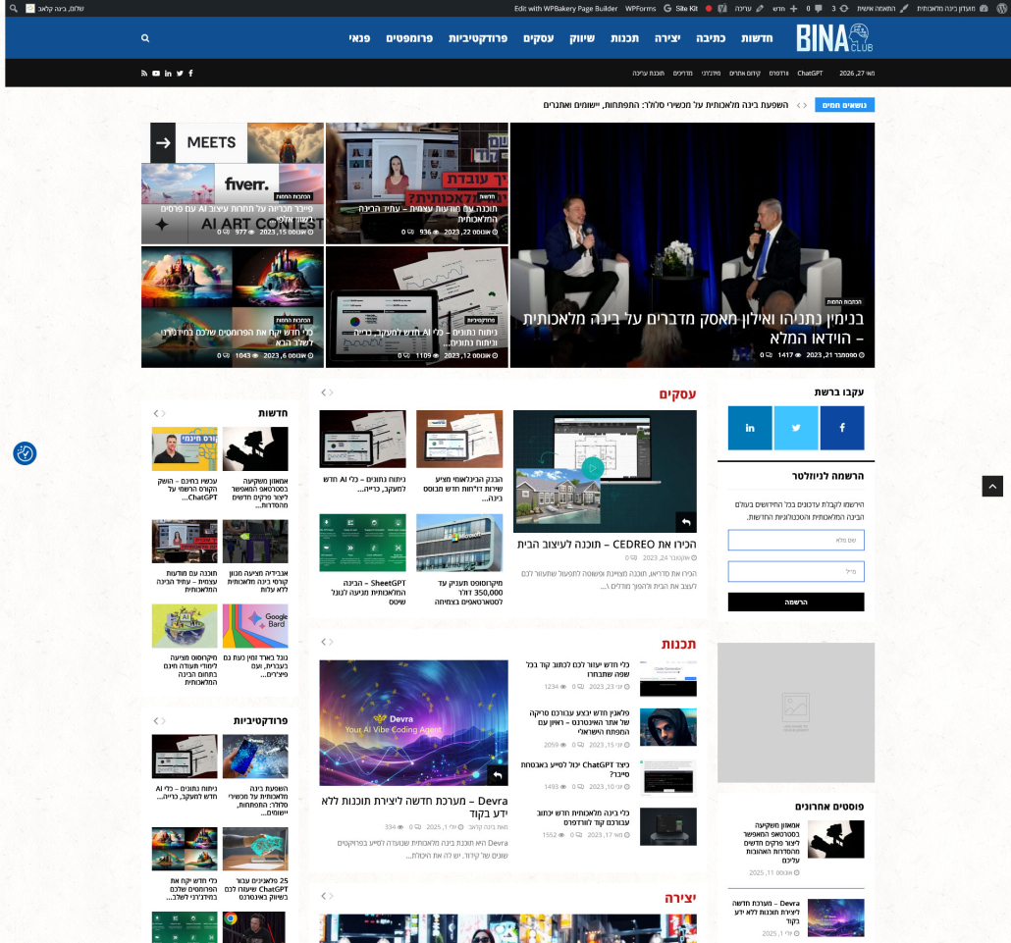Click the BINA CLUB logo
The width and height of the screenshot is (1011, 943).
click(833, 38)
